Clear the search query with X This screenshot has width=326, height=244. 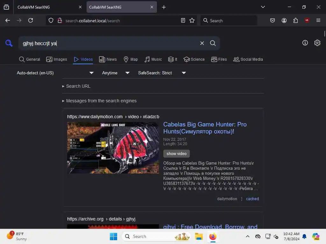pos(202,43)
